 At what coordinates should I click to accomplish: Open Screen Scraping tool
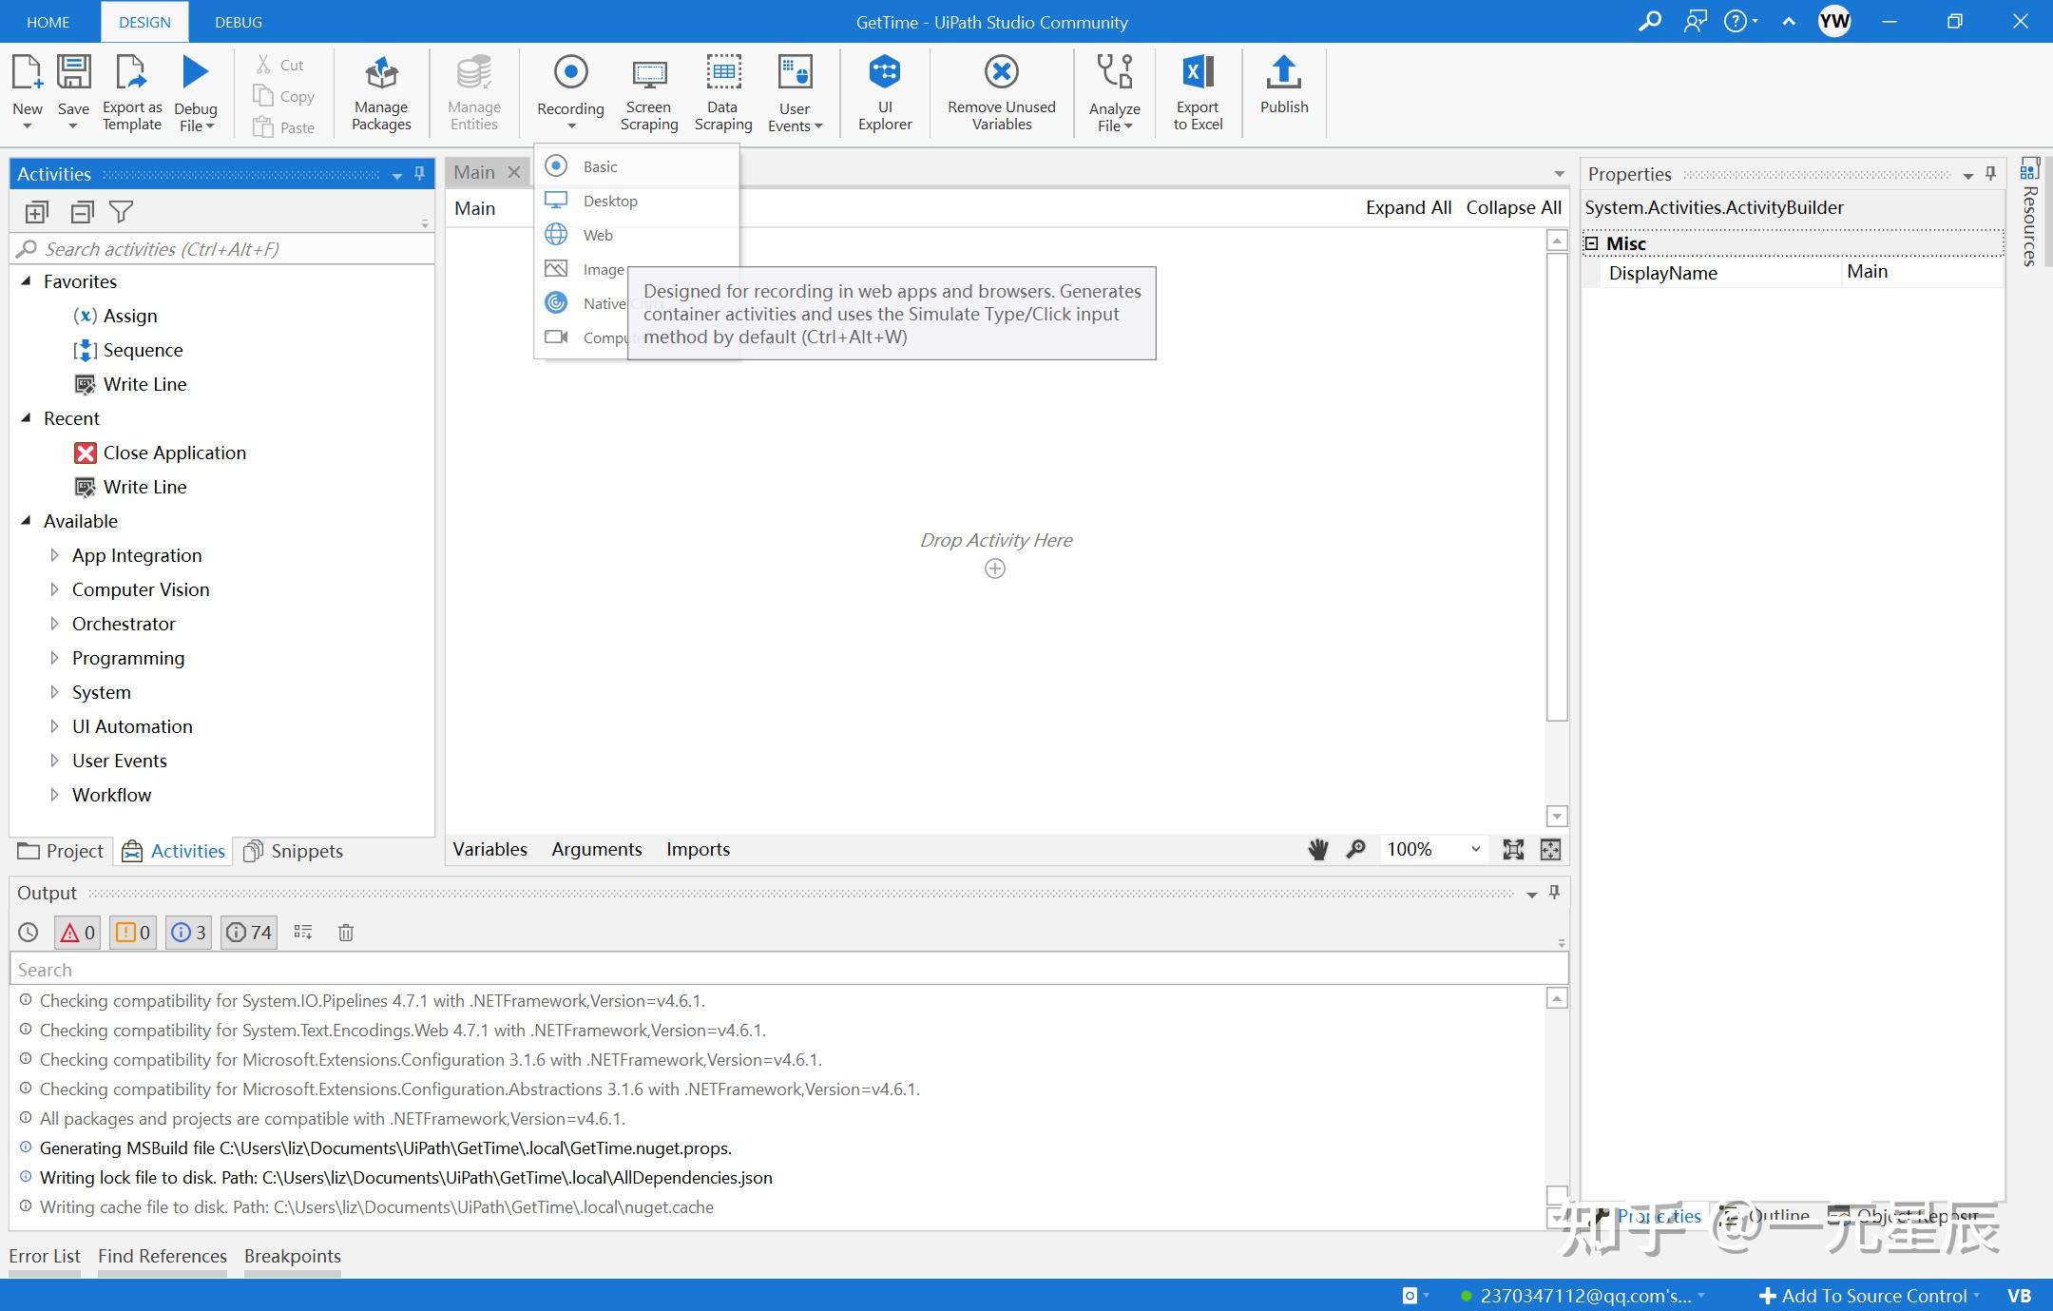click(x=649, y=92)
